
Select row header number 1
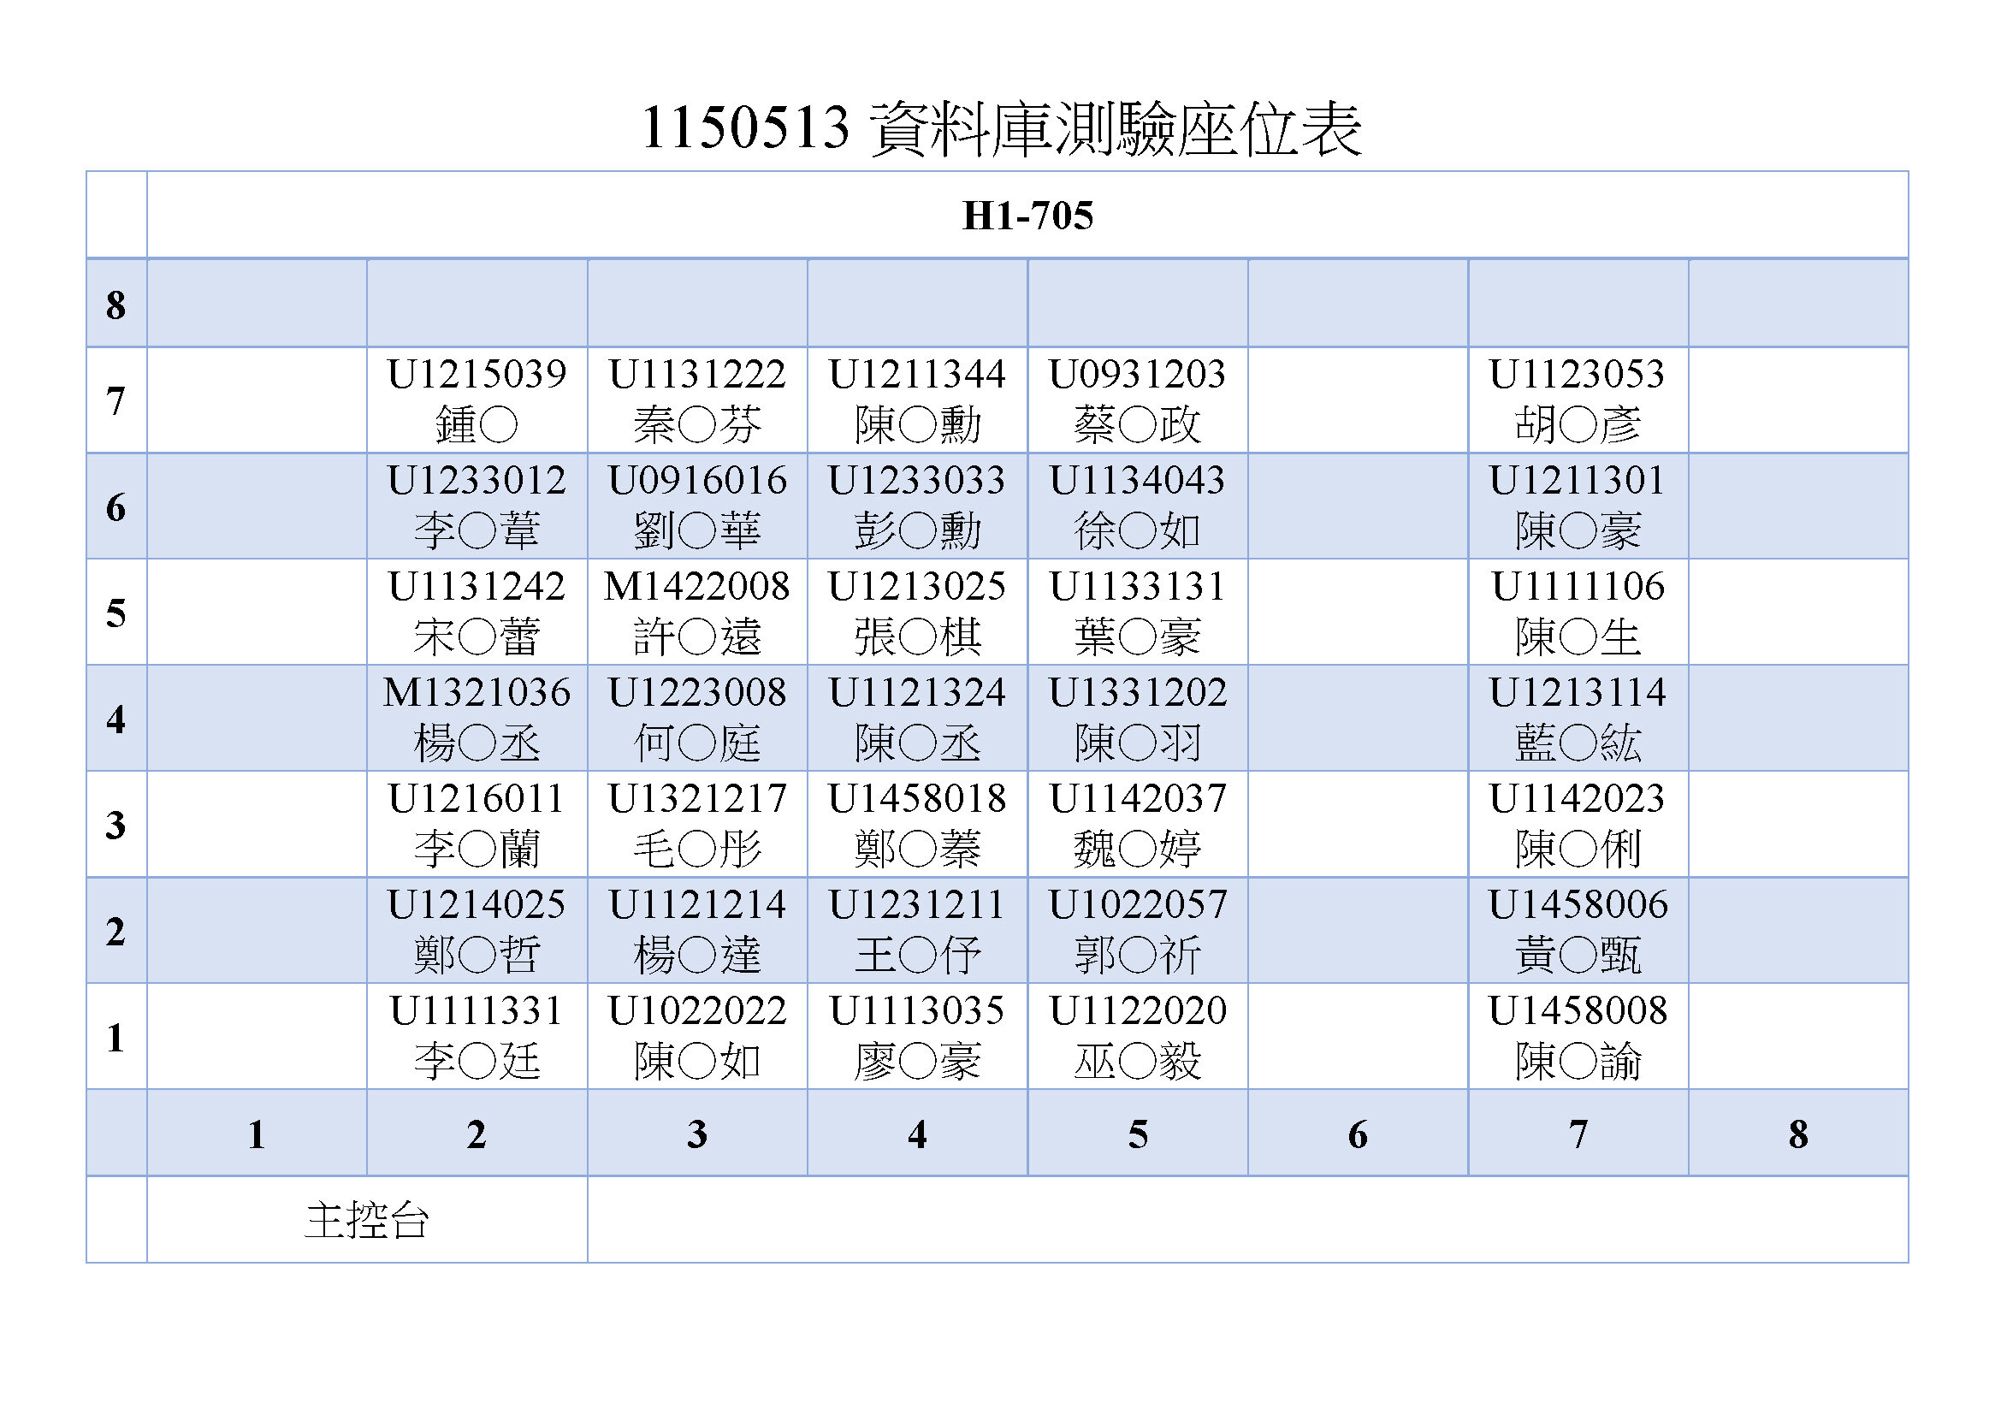[115, 1037]
